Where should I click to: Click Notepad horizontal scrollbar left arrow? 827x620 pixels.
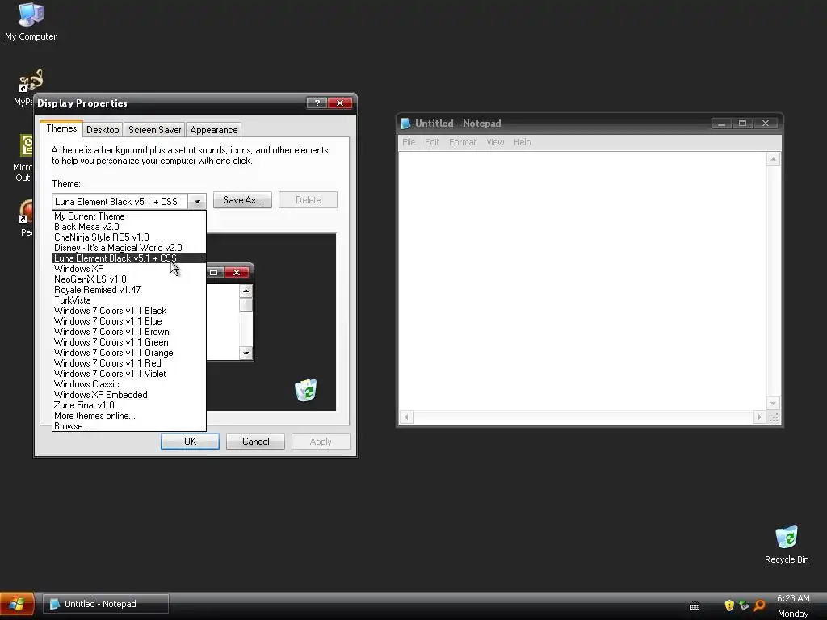point(406,417)
